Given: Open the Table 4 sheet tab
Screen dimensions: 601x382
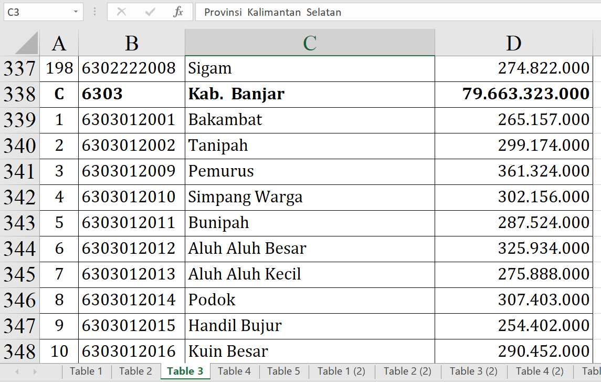Looking at the screenshot, I should (x=234, y=371).
